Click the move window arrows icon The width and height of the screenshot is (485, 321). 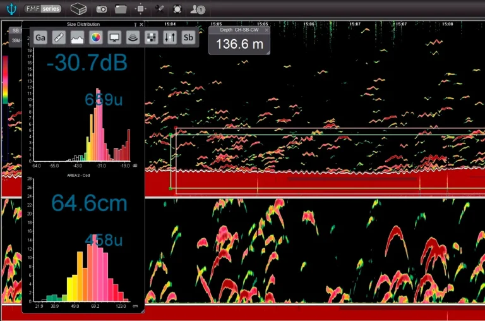140,9
